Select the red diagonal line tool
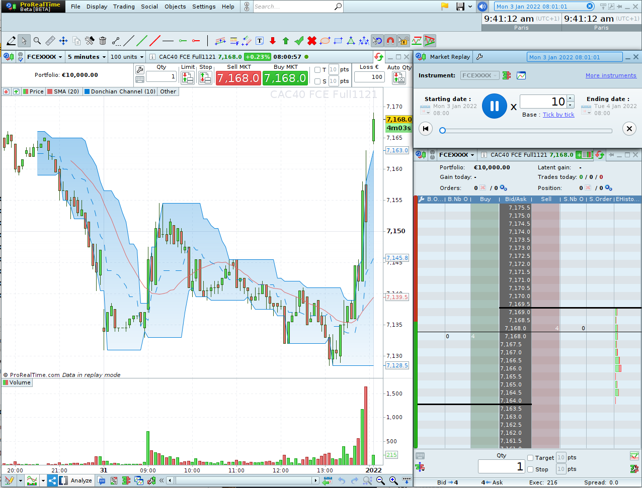Screen dimensions: 642x488 tap(155, 41)
